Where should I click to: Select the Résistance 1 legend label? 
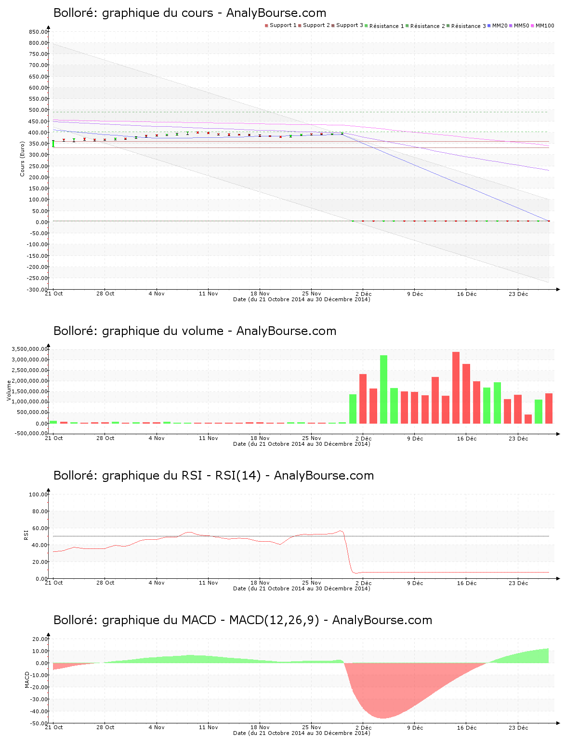(x=387, y=26)
